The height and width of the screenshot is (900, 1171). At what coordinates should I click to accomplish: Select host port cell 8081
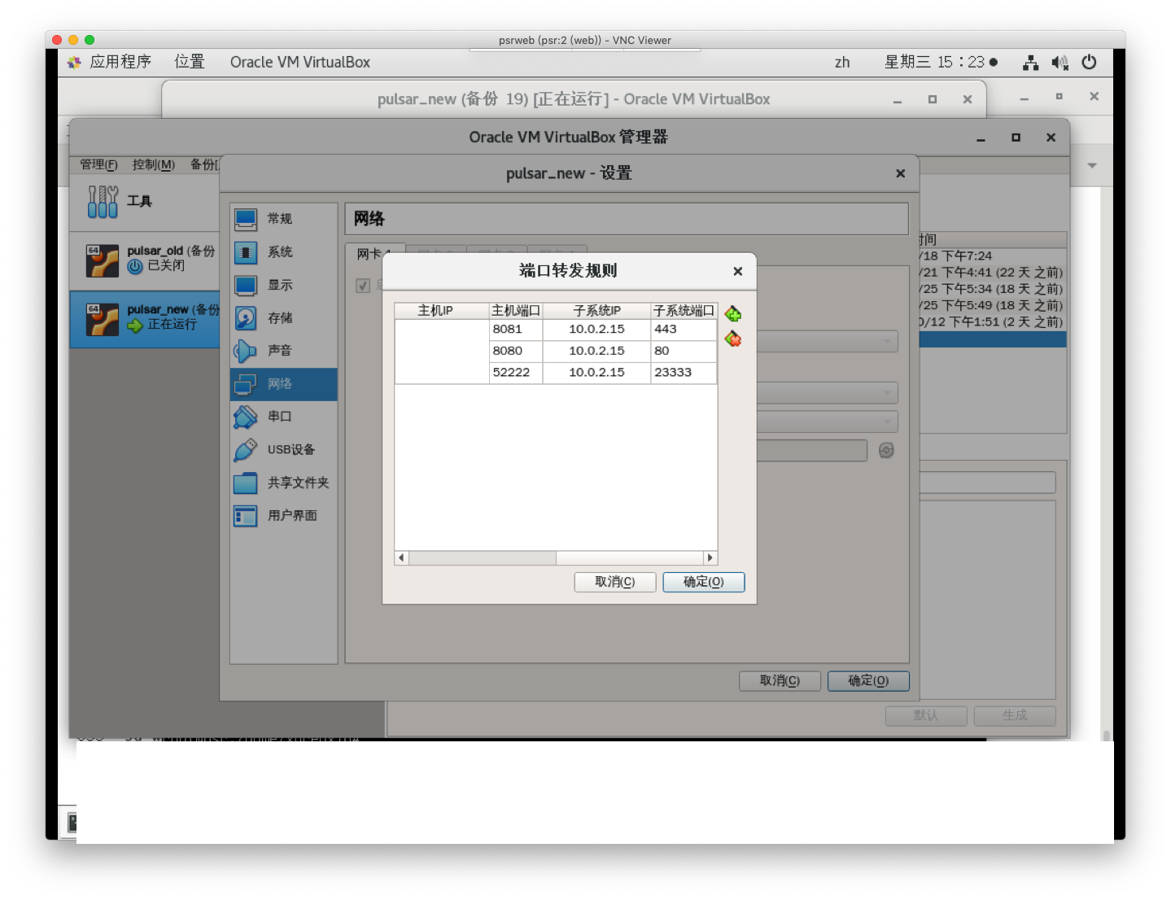tap(516, 330)
